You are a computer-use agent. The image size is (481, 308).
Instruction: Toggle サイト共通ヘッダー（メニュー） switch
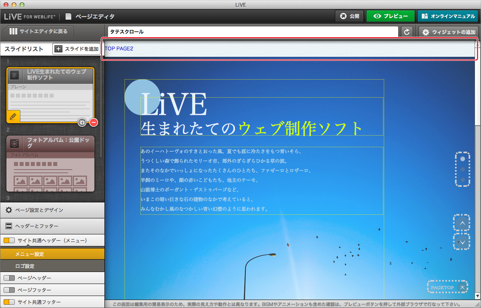9,240
